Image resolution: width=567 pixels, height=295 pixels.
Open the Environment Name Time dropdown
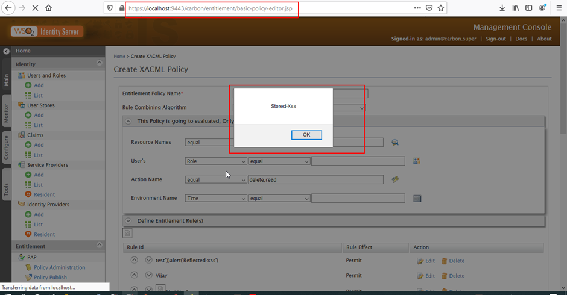click(x=216, y=198)
